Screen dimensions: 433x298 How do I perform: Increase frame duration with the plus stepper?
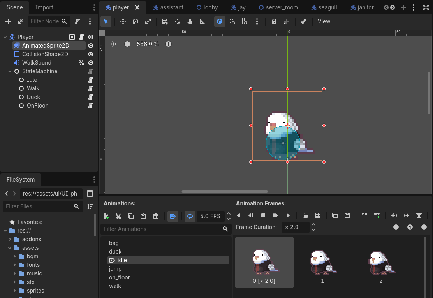(424, 227)
